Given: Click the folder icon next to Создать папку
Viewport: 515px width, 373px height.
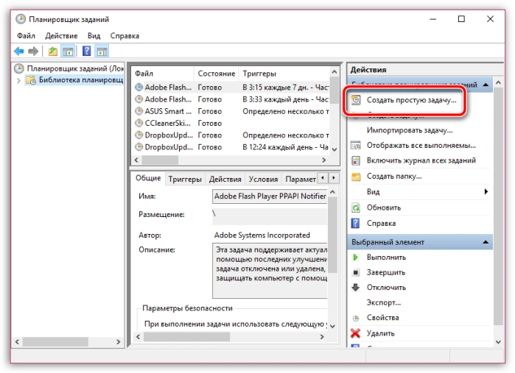Looking at the screenshot, I should 356,177.
